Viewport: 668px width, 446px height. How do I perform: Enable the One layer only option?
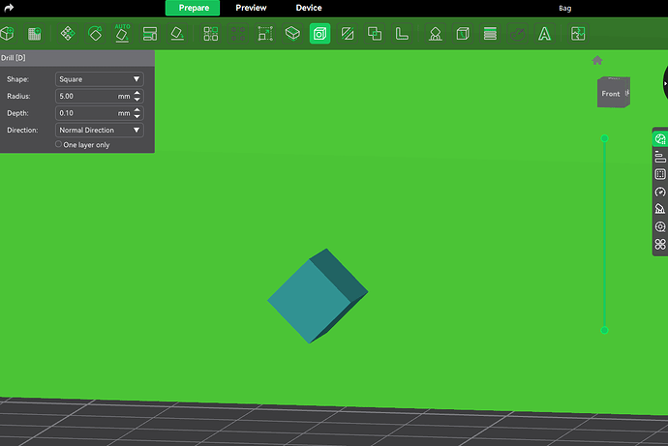click(58, 144)
